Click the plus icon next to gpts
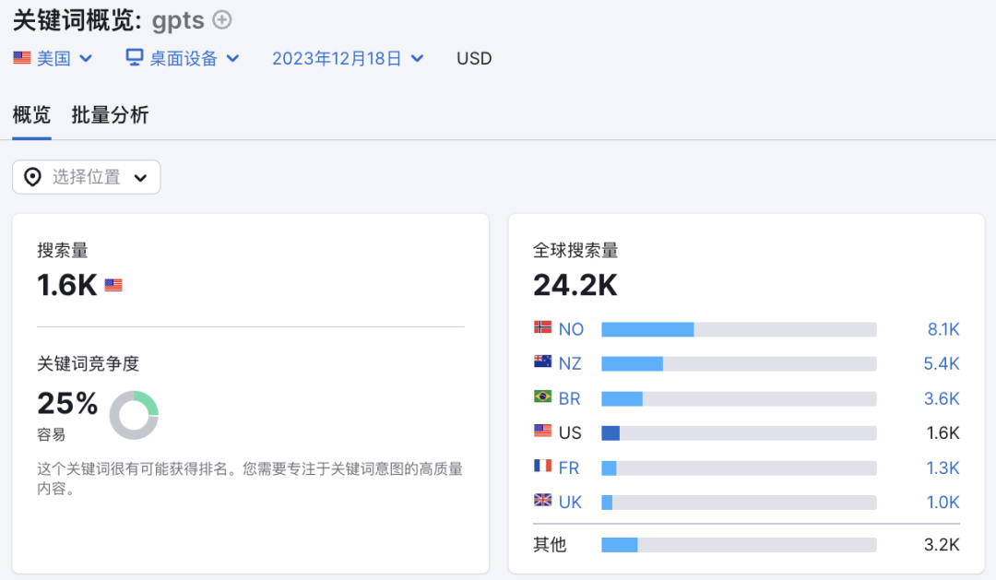This screenshot has height=580, width=996. (x=222, y=19)
